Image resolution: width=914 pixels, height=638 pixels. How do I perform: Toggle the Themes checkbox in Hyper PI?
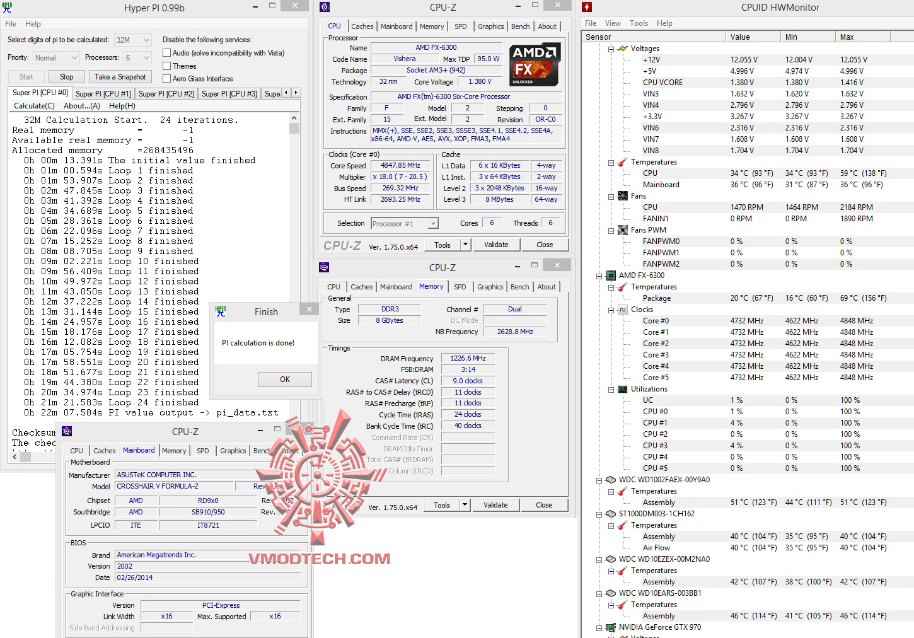[x=167, y=66]
